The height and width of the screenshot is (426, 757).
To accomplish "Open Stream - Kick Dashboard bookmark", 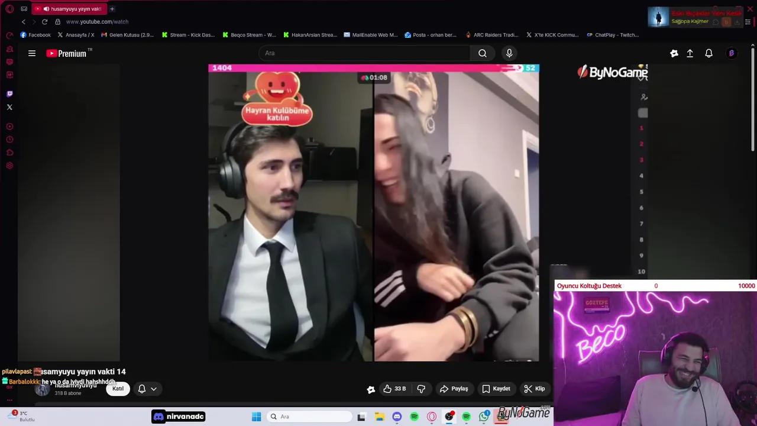I will (x=188, y=35).
